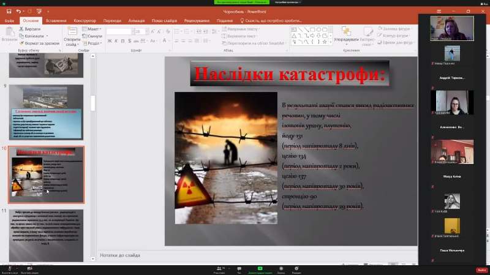490x275 pixels.
Task: Switch to Показ слайдів tab
Action: tap(164, 21)
